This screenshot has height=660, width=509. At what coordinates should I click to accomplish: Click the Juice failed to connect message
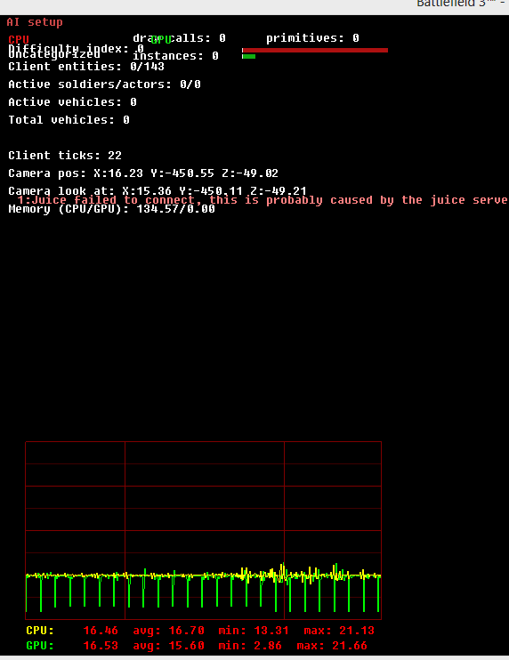[x=263, y=200]
